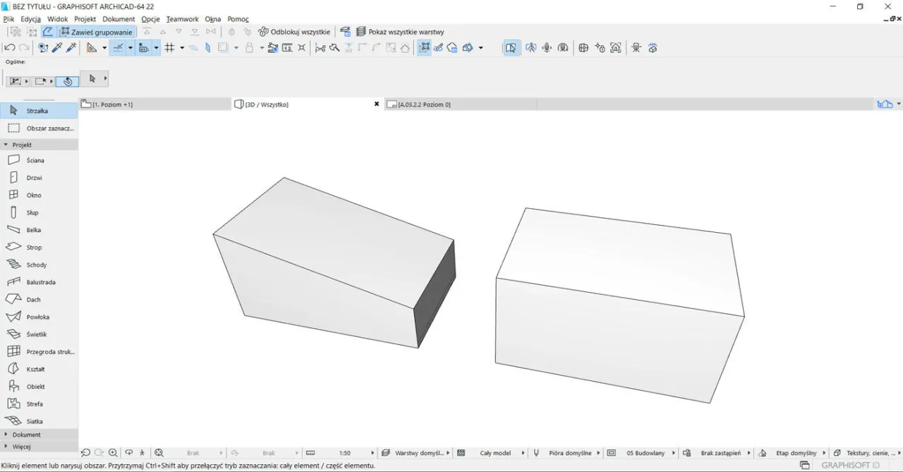The image size is (903, 472).
Task: Select the Kształt morph tool
Action: (x=35, y=369)
